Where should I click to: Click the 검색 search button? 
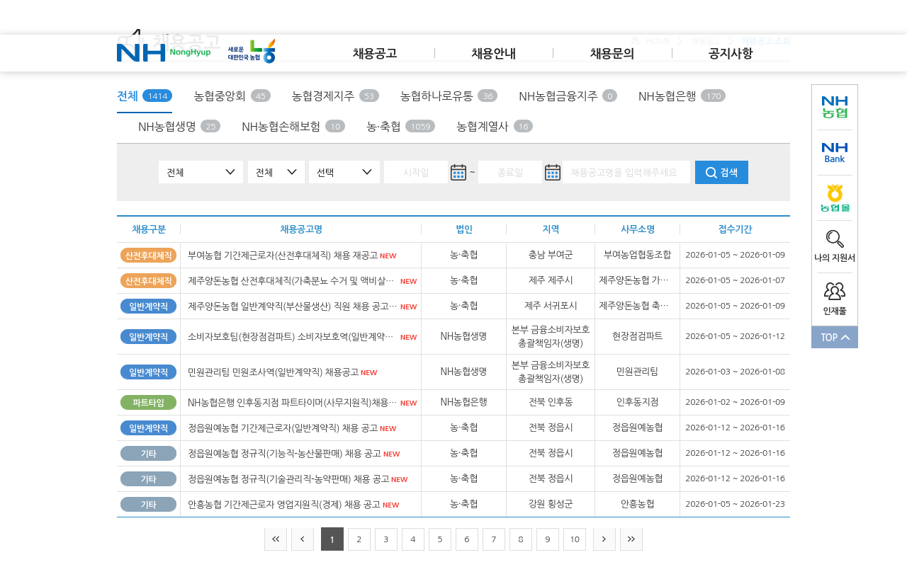point(721,172)
